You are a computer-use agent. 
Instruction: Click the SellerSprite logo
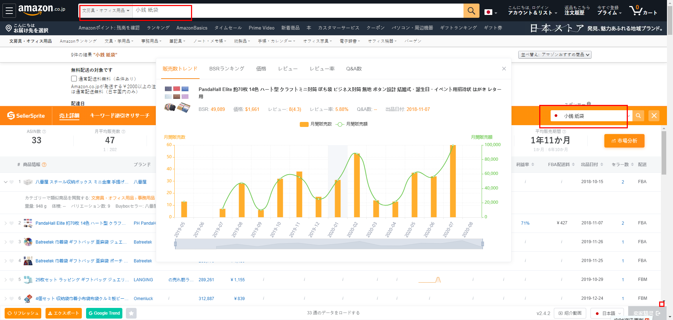[26, 116]
